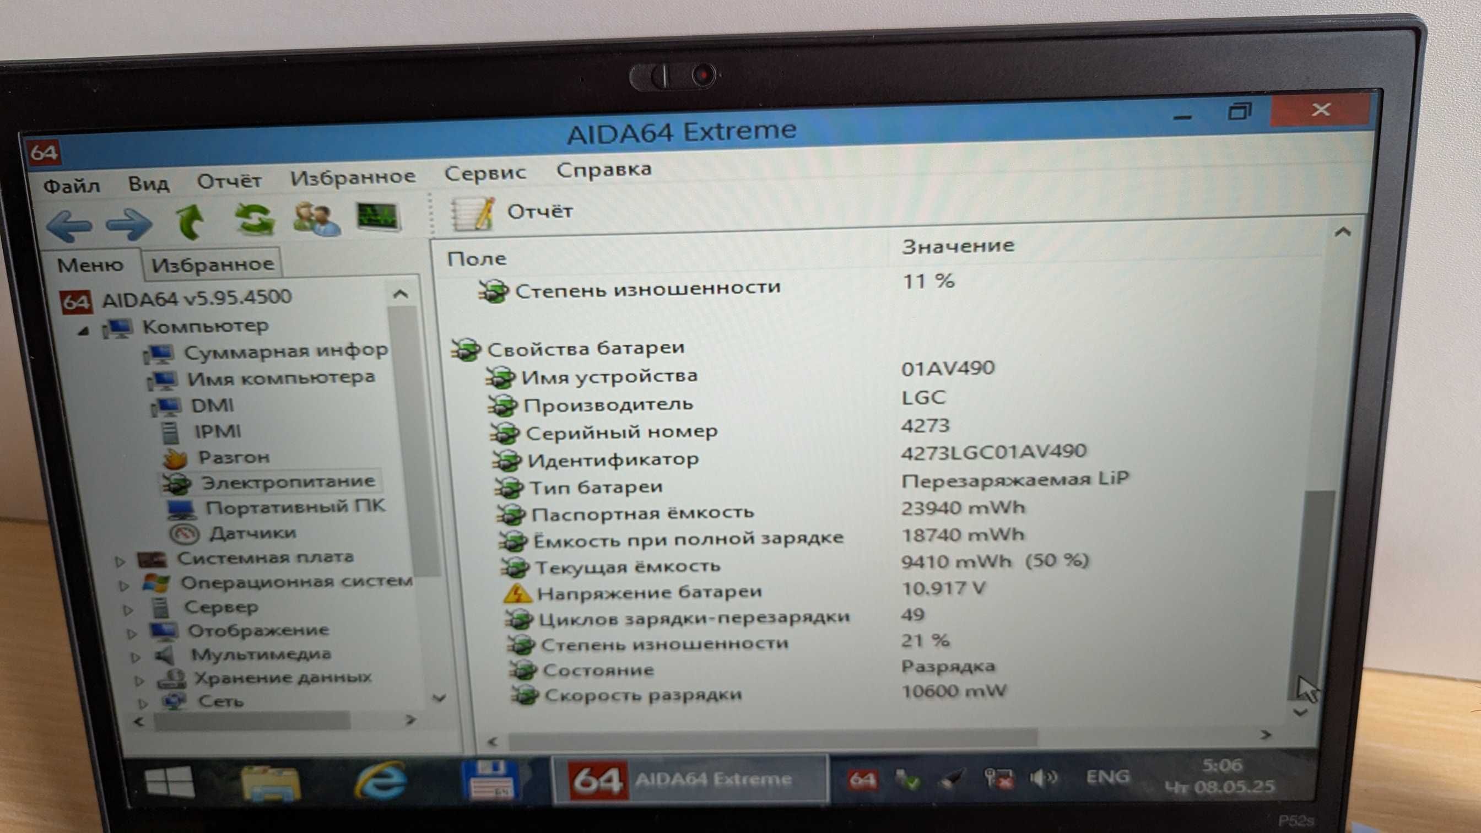Go up one level with green arrow
Viewport: 1481px width, 833px height.
(x=191, y=222)
